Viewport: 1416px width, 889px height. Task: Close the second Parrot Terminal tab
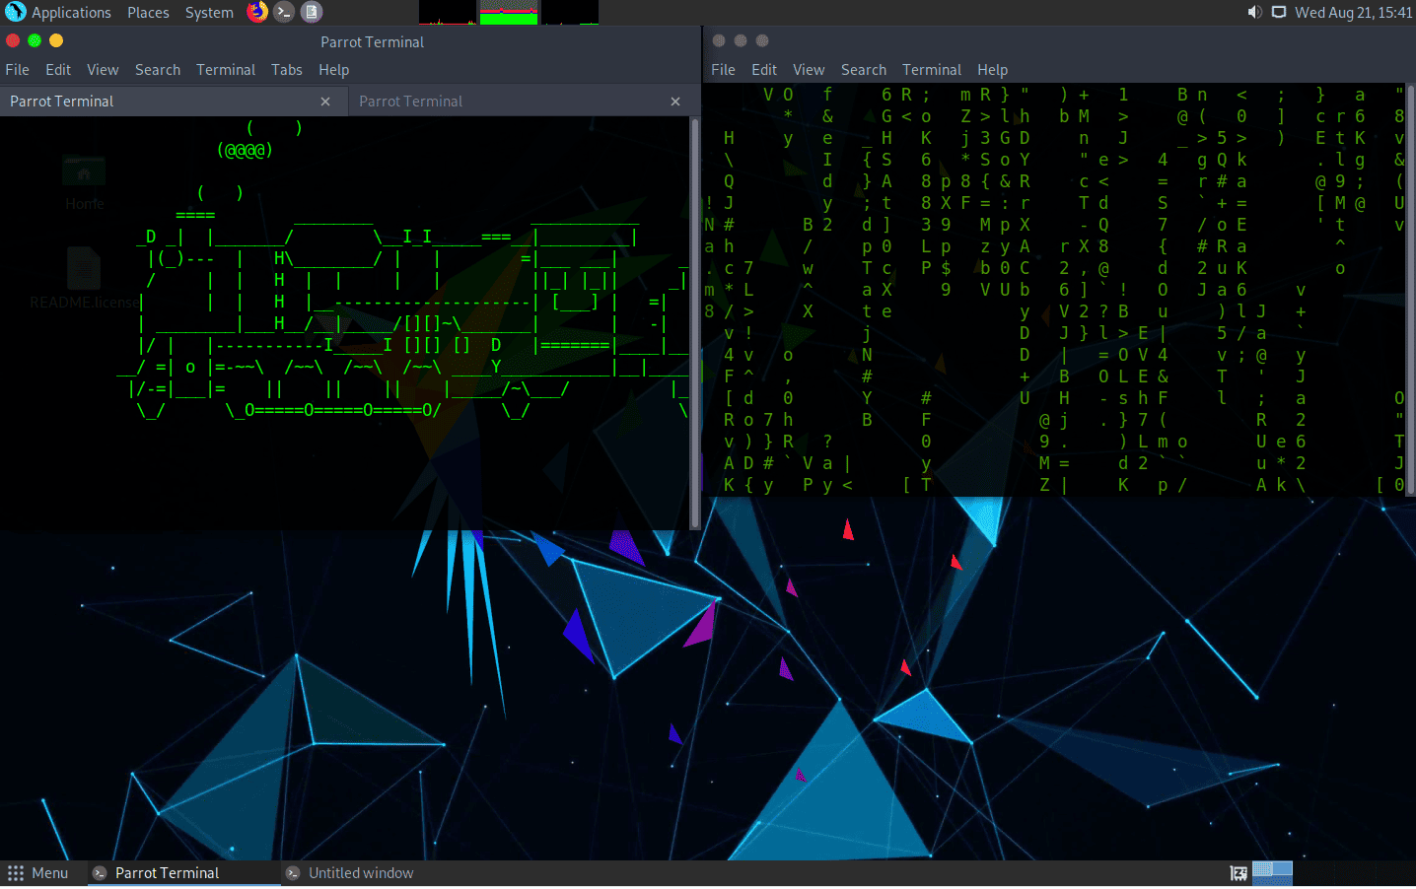(x=675, y=102)
